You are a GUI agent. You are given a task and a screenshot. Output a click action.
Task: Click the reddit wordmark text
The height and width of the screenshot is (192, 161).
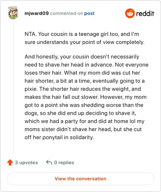pos(145,14)
